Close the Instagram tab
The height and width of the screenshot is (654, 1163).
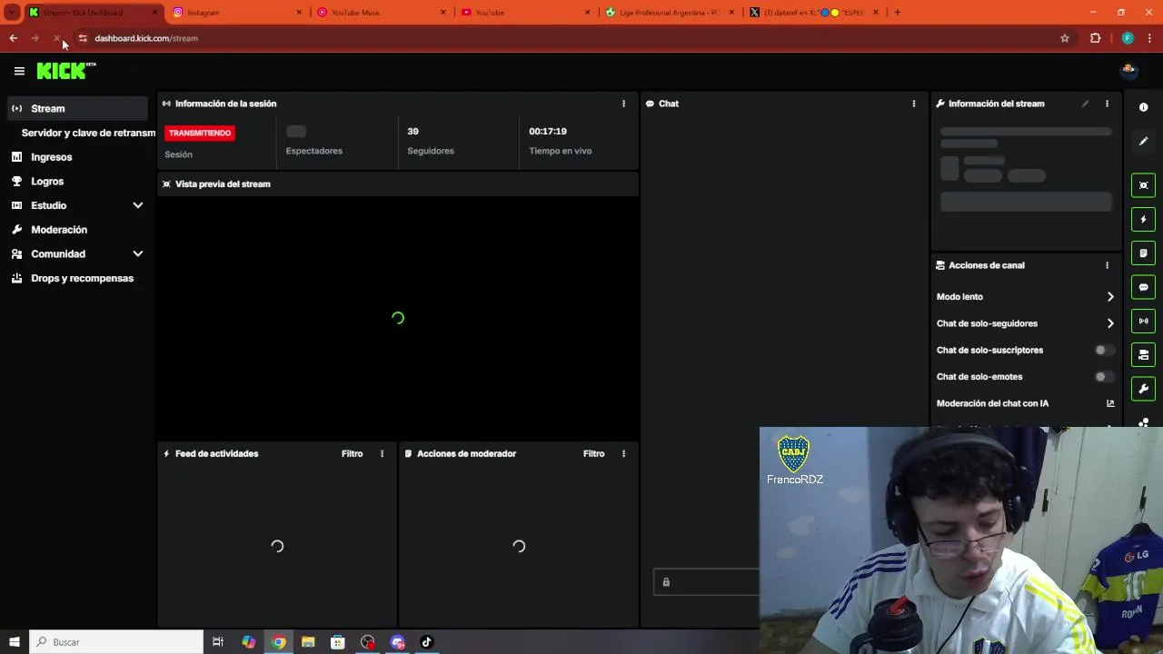point(299,13)
